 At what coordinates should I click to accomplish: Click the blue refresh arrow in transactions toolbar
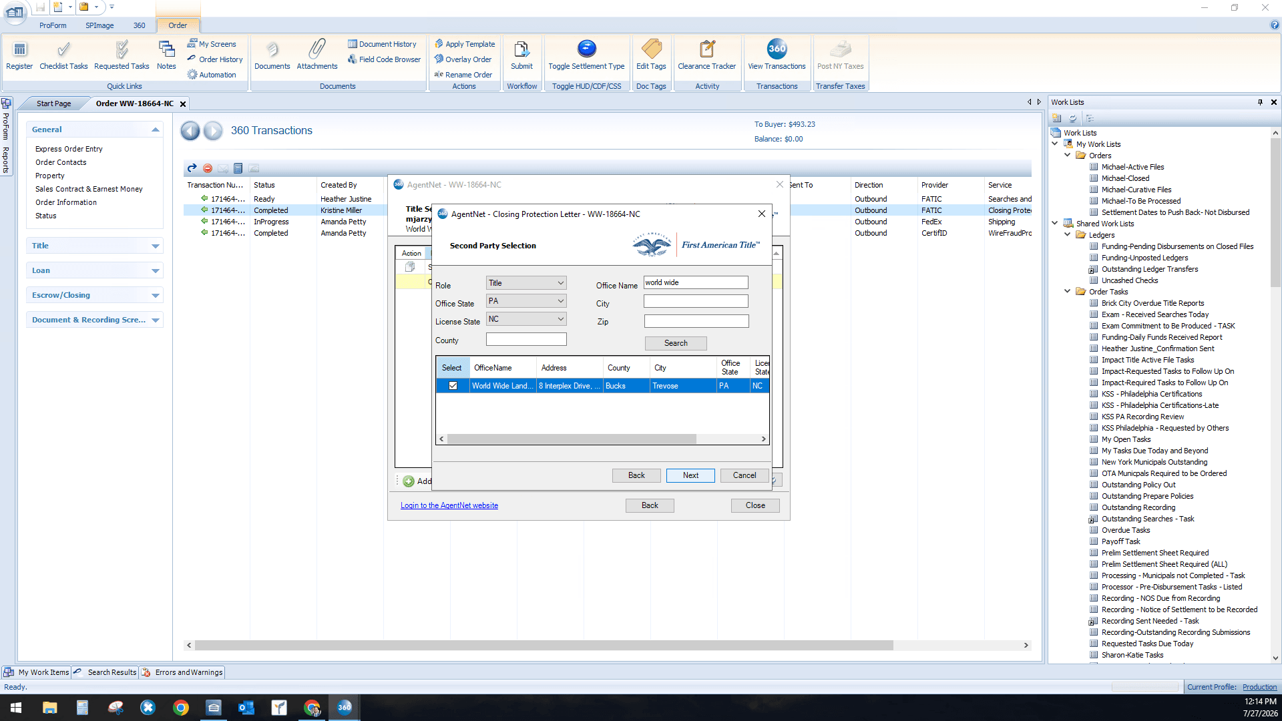coord(192,168)
